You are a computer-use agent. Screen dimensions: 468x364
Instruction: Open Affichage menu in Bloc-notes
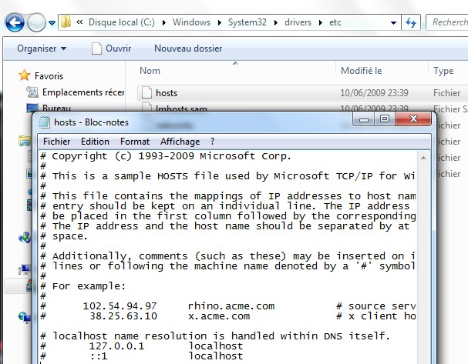180,142
